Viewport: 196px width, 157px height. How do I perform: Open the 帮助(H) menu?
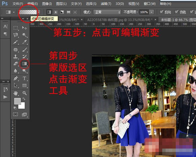pyautogui.click(x=166, y=4)
